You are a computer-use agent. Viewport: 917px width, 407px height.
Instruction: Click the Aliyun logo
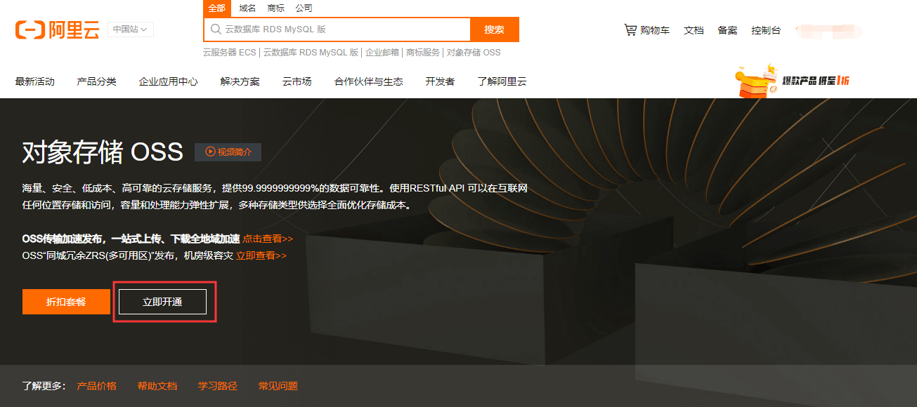click(57, 29)
